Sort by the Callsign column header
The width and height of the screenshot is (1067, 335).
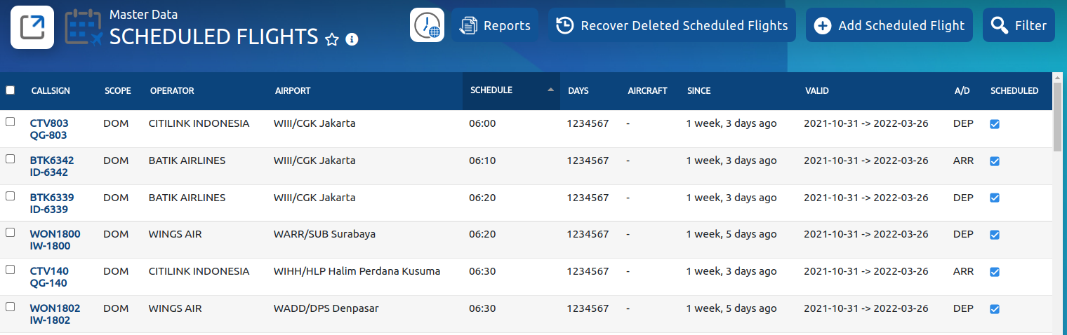coord(51,91)
